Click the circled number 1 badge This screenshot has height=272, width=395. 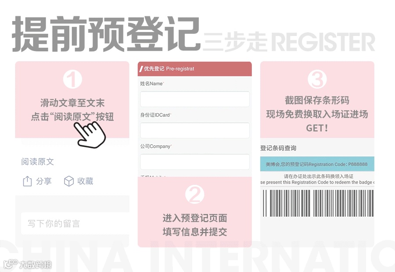click(72, 79)
